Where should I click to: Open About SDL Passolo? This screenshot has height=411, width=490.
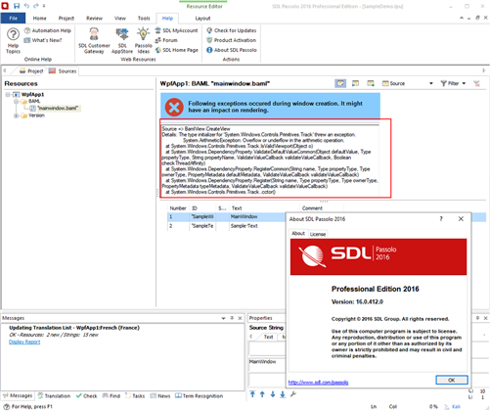point(232,50)
